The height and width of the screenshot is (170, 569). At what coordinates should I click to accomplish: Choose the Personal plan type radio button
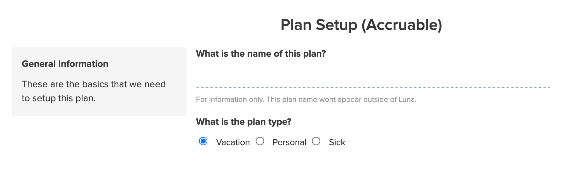click(260, 141)
